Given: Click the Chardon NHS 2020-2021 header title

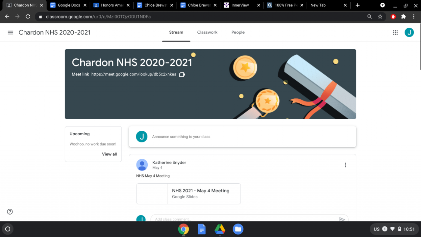Looking at the screenshot, I should [x=55, y=32].
